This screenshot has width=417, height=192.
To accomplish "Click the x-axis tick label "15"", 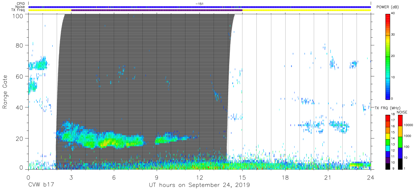I will 242,177.
